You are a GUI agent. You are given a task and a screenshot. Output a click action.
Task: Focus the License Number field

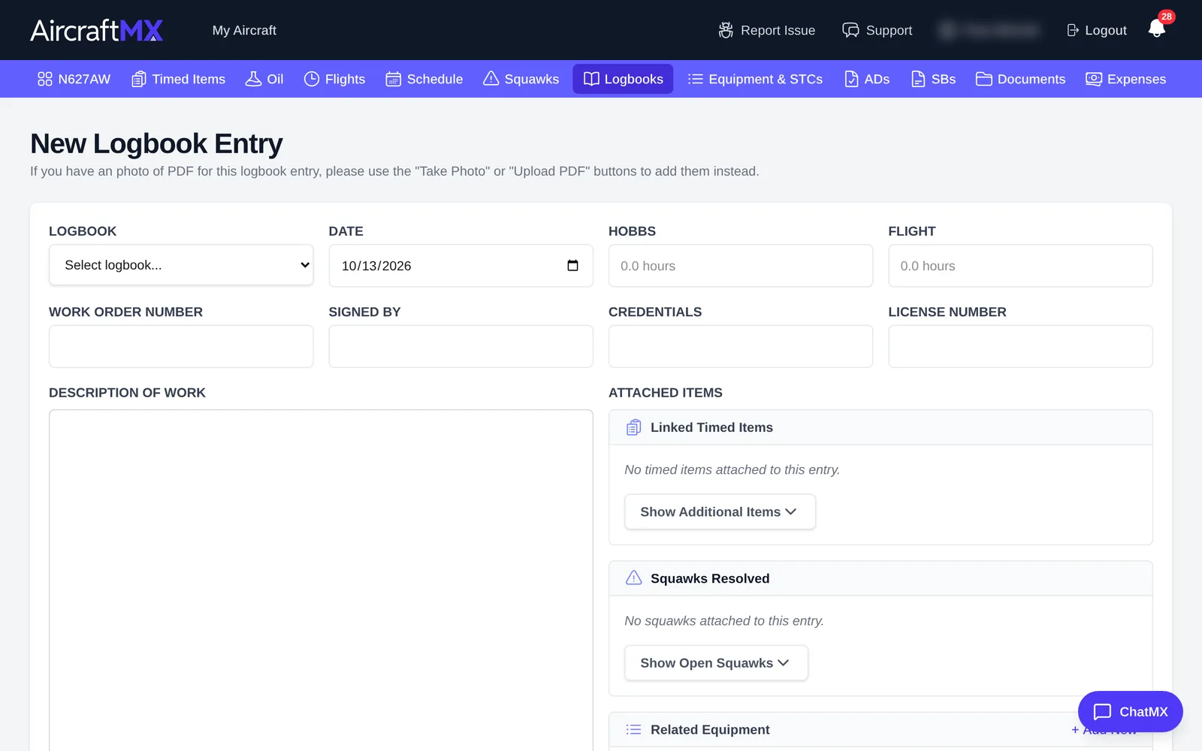click(x=1020, y=346)
